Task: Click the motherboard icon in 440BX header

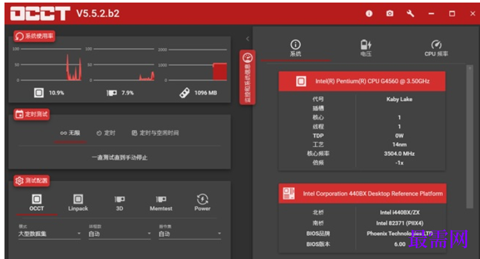Action: click(x=288, y=193)
